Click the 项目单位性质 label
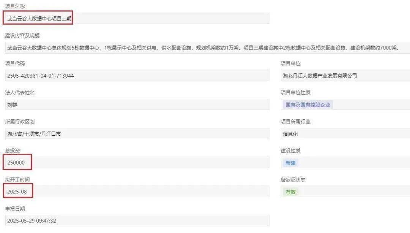The height and width of the screenshot is (233, 410). pyautogui.click(x=295, y=93)
